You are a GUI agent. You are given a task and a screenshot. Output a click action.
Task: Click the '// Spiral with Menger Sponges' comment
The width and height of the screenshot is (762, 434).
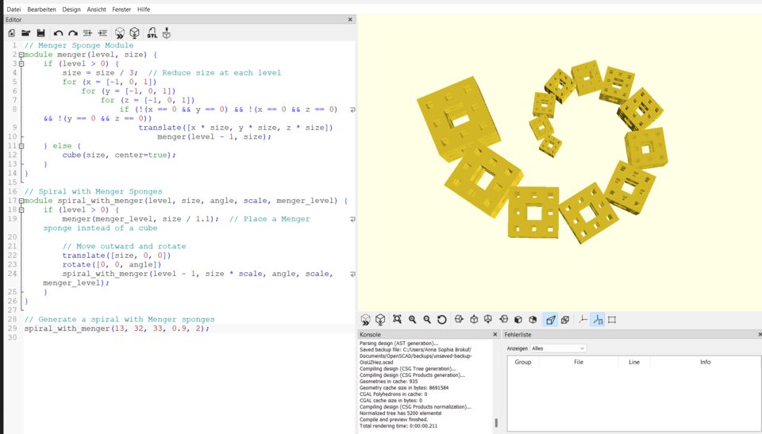(x=94, y=191)
